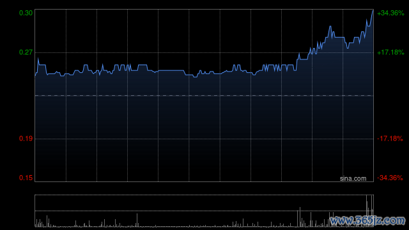This screenshot has width=409, height=230.
Task: Click the +34.36% percentage label
Action: coord(390,13)
